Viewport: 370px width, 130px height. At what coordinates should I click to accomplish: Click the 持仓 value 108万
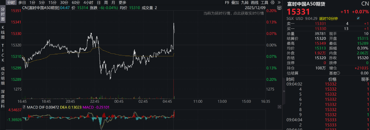(321, 68)
